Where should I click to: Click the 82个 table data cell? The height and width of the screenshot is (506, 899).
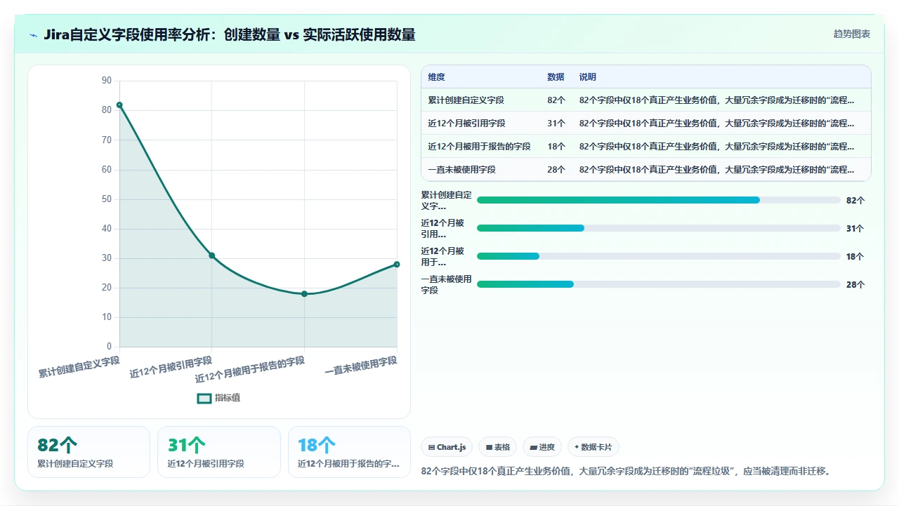[x=556, y=100]
